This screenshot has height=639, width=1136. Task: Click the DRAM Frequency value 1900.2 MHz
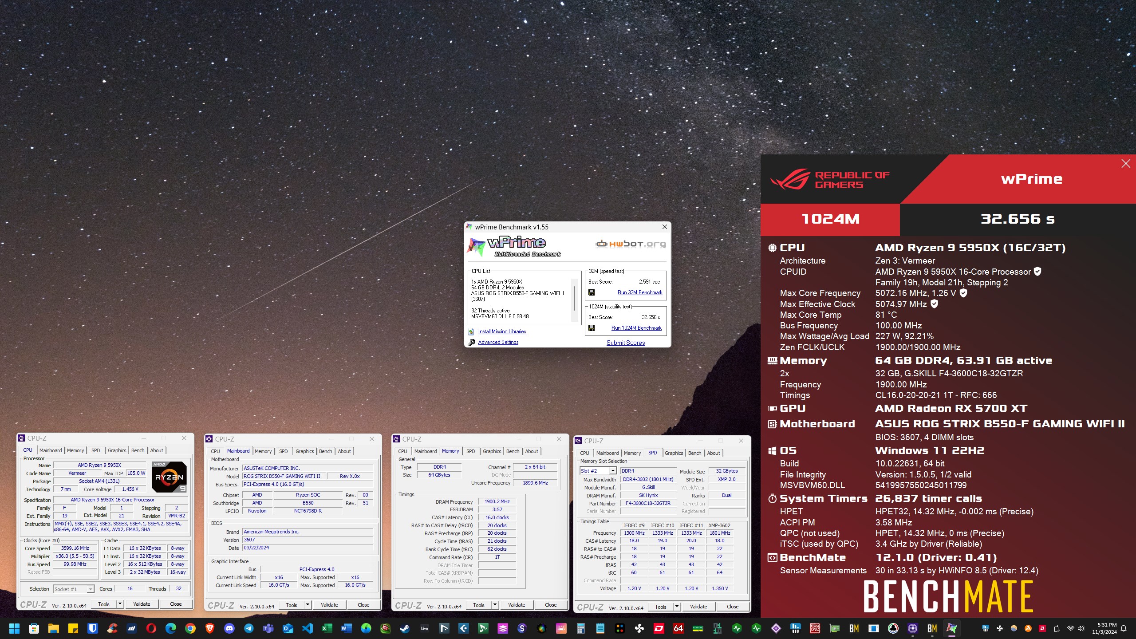(497, 501)
